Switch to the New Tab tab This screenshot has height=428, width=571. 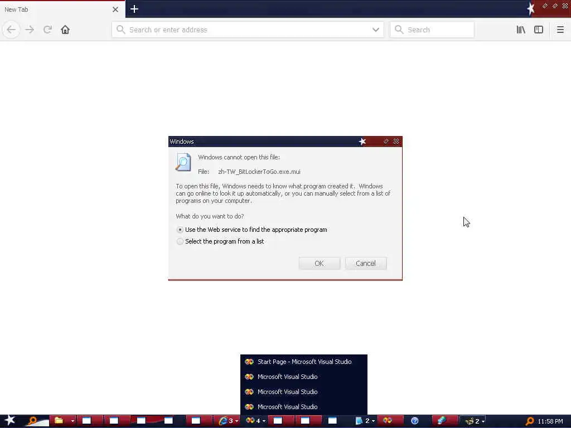pyautogui.click(x=62, y=9)
